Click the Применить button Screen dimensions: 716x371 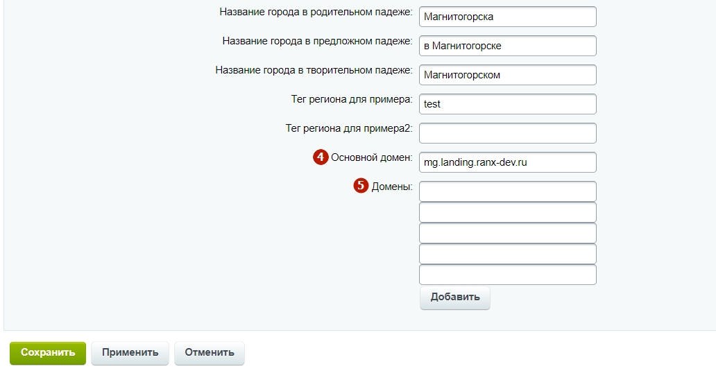pyautogui.click(x=130, y=353)
